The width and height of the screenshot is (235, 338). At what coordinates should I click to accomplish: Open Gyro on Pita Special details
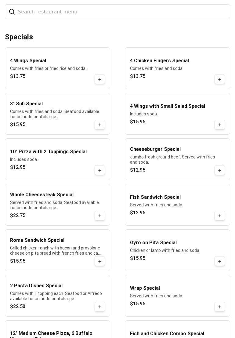(x=153, y=243)
